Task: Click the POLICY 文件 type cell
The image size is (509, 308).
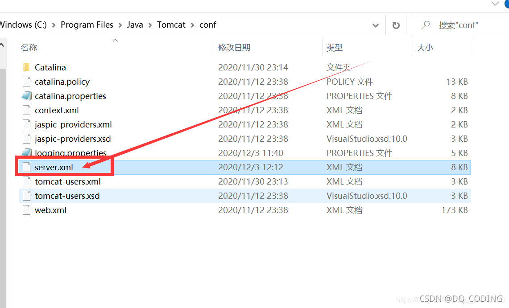Action: pyautogui.click(x=350, y=82)
